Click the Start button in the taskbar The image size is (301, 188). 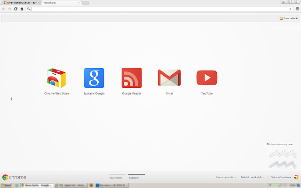click(6, 185)
